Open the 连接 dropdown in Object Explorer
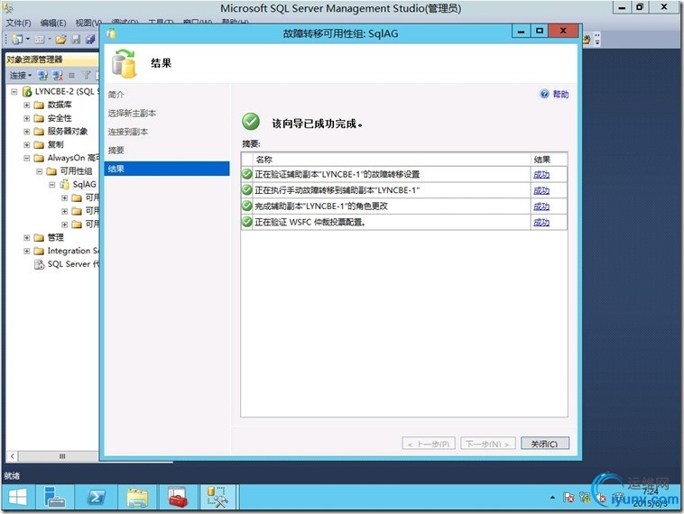 21,76
